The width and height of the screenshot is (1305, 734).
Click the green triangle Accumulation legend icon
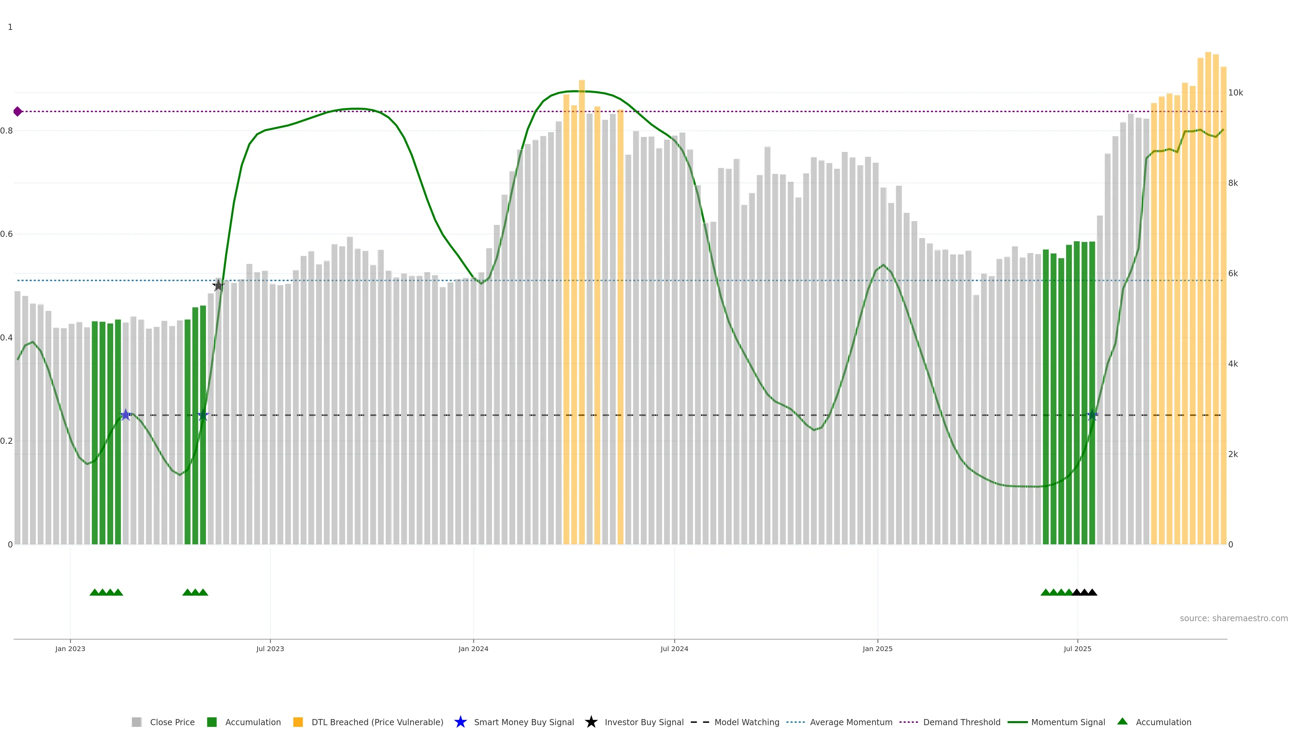pos(1122,721)
